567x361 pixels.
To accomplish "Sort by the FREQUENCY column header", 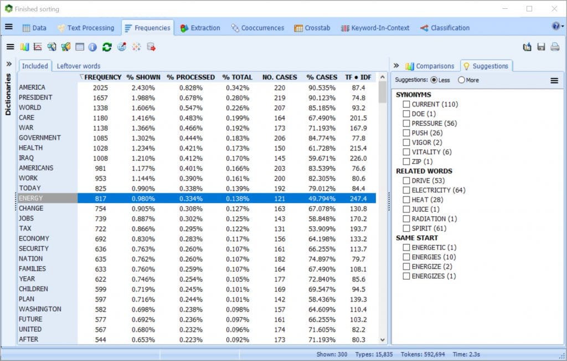I will click(102, 77).
